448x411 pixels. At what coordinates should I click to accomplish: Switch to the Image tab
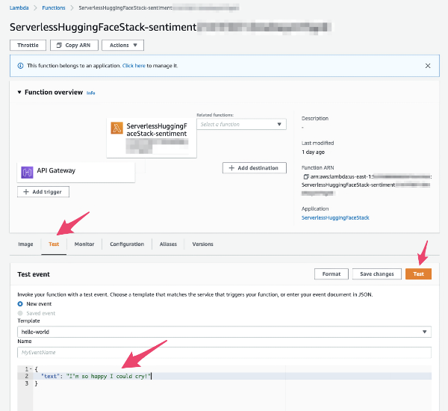point(25,244)
